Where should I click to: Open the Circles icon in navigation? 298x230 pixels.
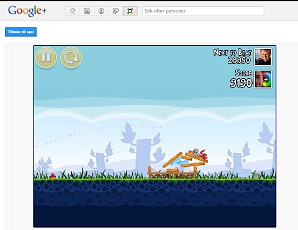115,11
